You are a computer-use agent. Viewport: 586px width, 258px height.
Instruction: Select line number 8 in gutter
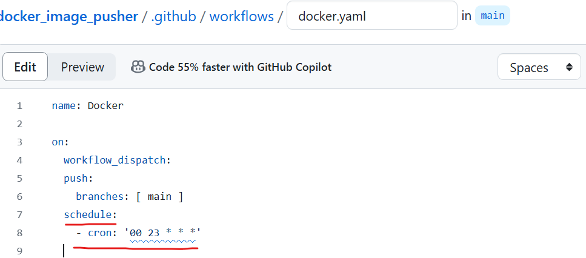[x=19, y=233]
